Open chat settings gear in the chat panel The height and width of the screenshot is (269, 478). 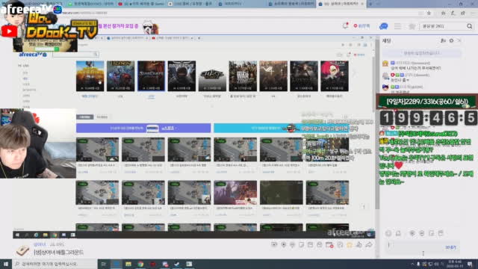click(451, 40)
